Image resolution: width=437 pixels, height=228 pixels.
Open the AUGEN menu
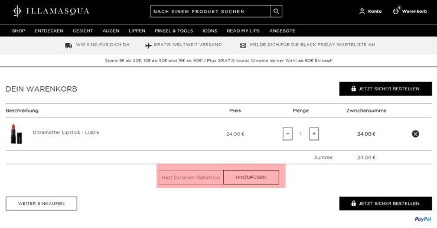pyautogui.click(x=111, y=31)
